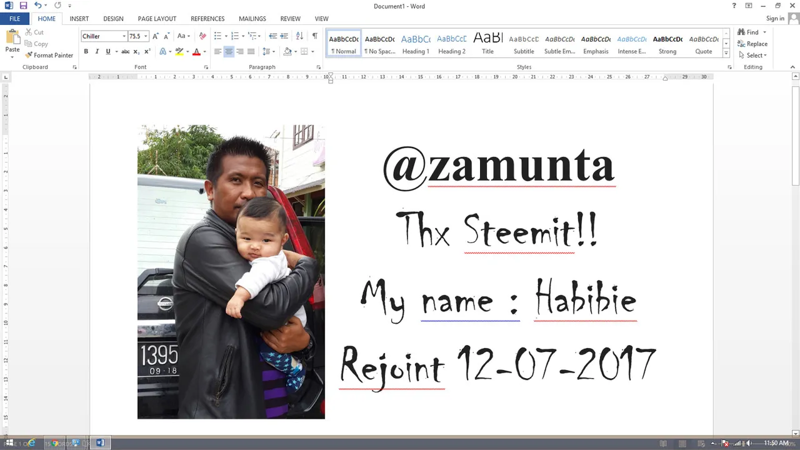Switch to the REFERENCES tab
Viewport: 800px width, 450px height.
coord(207,19)
